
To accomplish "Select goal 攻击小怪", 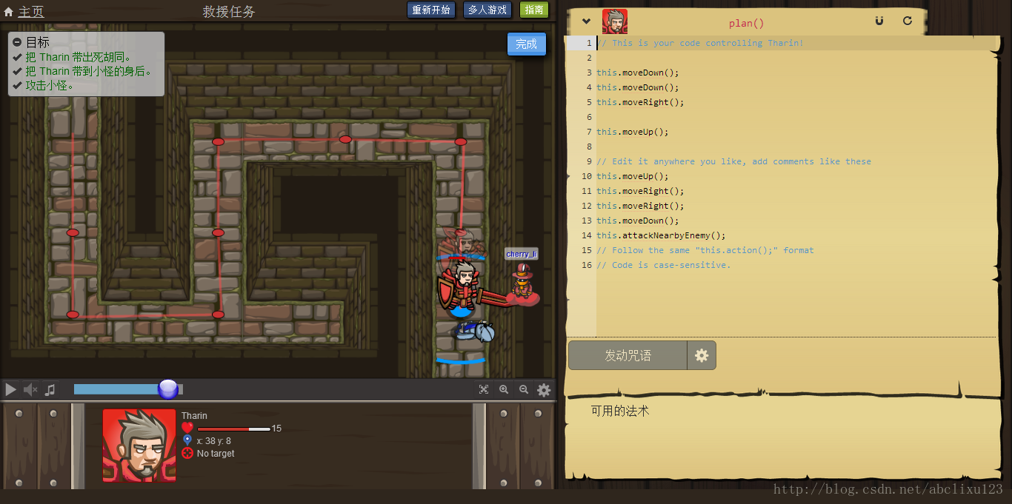I will [50, 85].
